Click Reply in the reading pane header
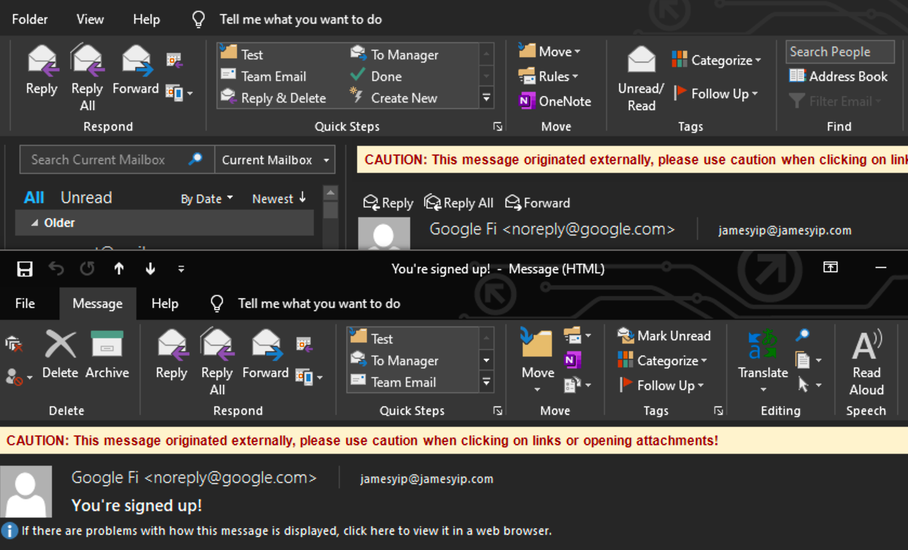Screen dimensions: 908x550 tap(388, 203)
